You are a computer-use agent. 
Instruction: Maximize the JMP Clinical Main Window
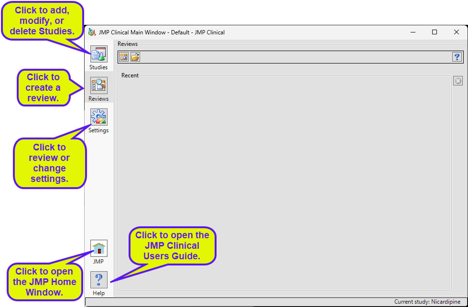435,32
